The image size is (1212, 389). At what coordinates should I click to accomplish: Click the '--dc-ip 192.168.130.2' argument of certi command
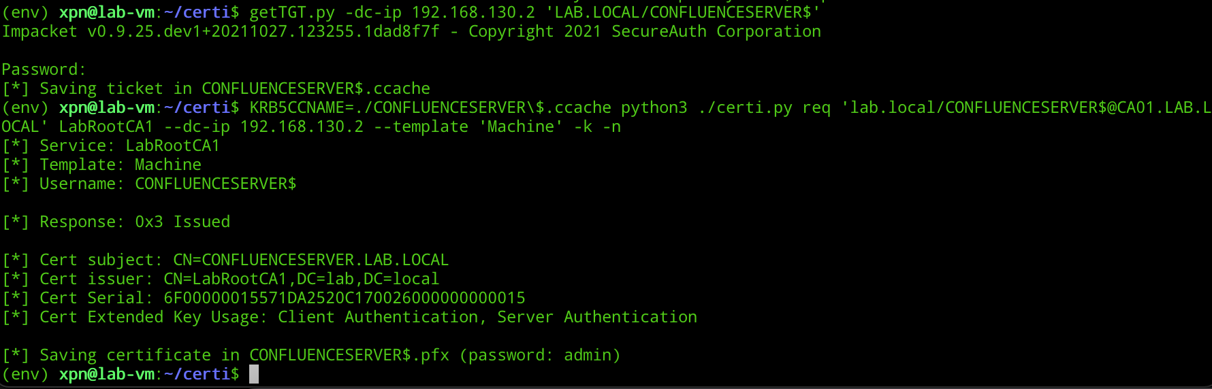pos(264,126)
